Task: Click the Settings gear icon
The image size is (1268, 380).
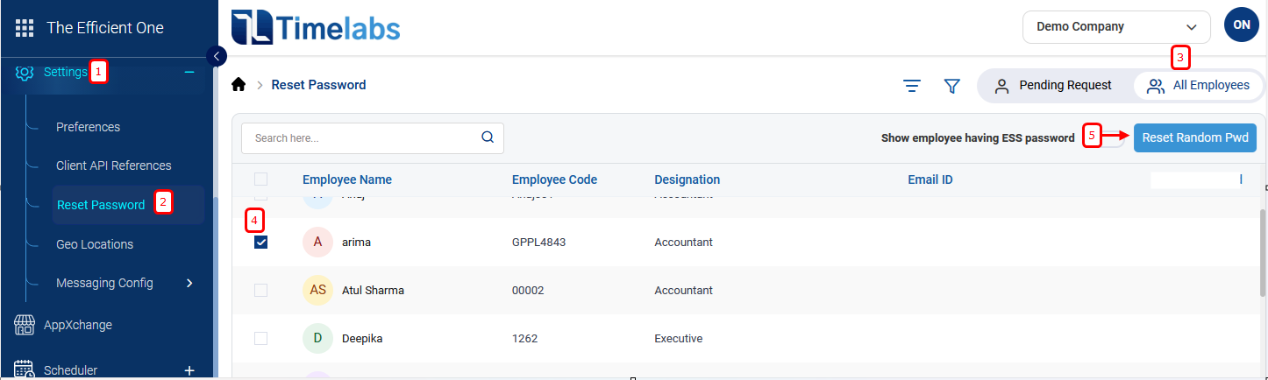Action: (25, 72)
